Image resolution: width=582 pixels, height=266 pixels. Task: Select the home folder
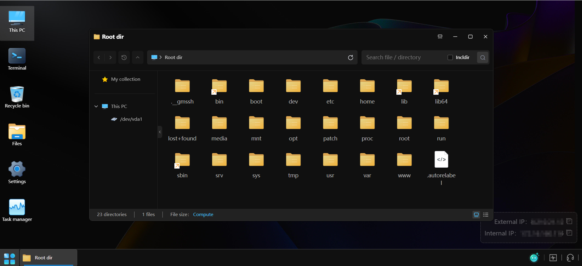367,92
